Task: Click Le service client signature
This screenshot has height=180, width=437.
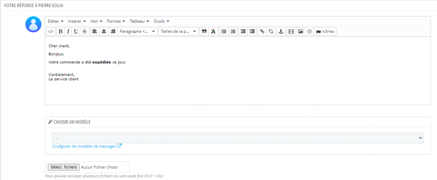Action: [63, 79]
